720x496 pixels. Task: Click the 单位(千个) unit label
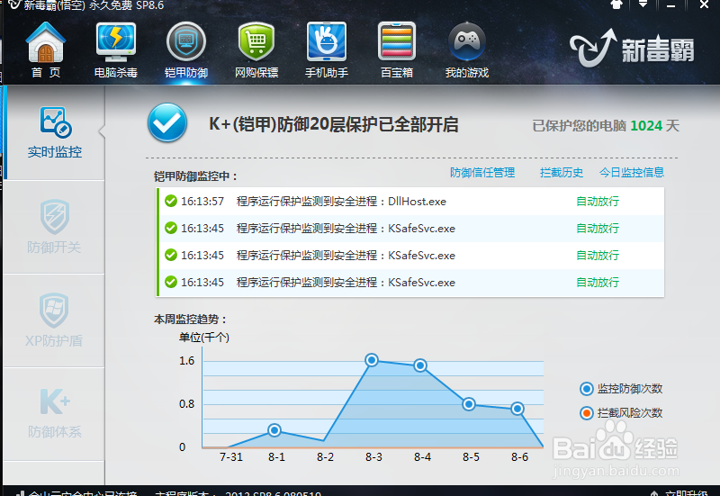[x=204, y=338]
